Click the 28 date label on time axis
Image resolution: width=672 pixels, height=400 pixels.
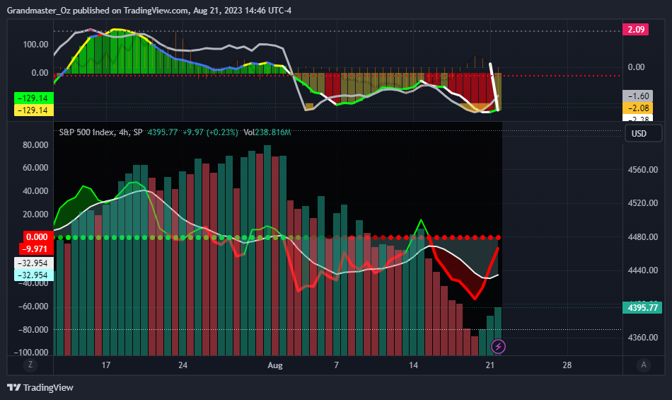click(x=567, y=365)
